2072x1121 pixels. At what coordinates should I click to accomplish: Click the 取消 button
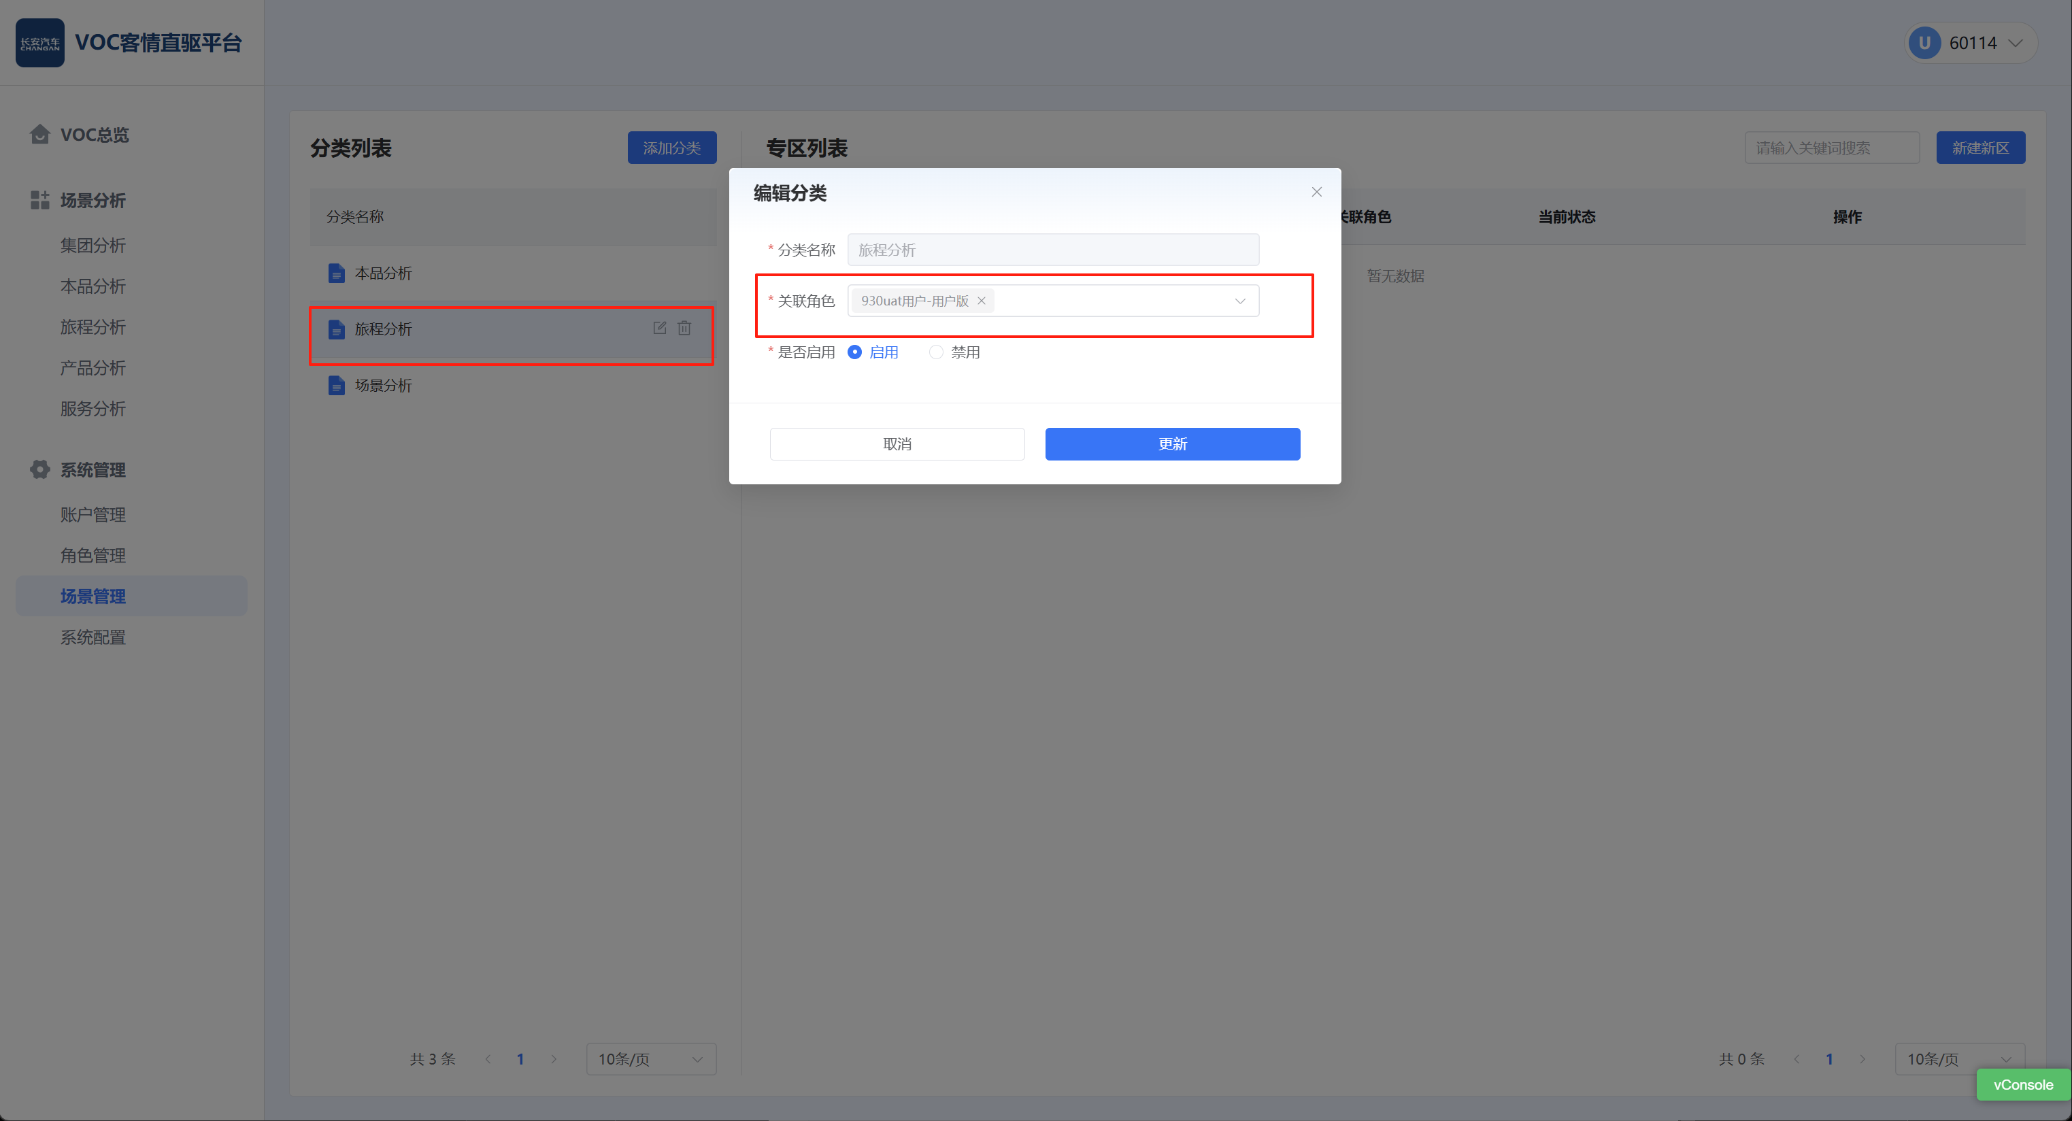tap(897, 444)
